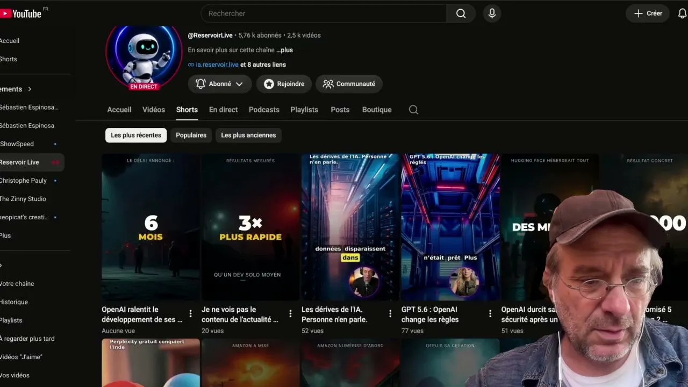The image size is (688, 387).
Task: Open Christophe Pauly subscription in sidebar
Action: pos(23,181)
